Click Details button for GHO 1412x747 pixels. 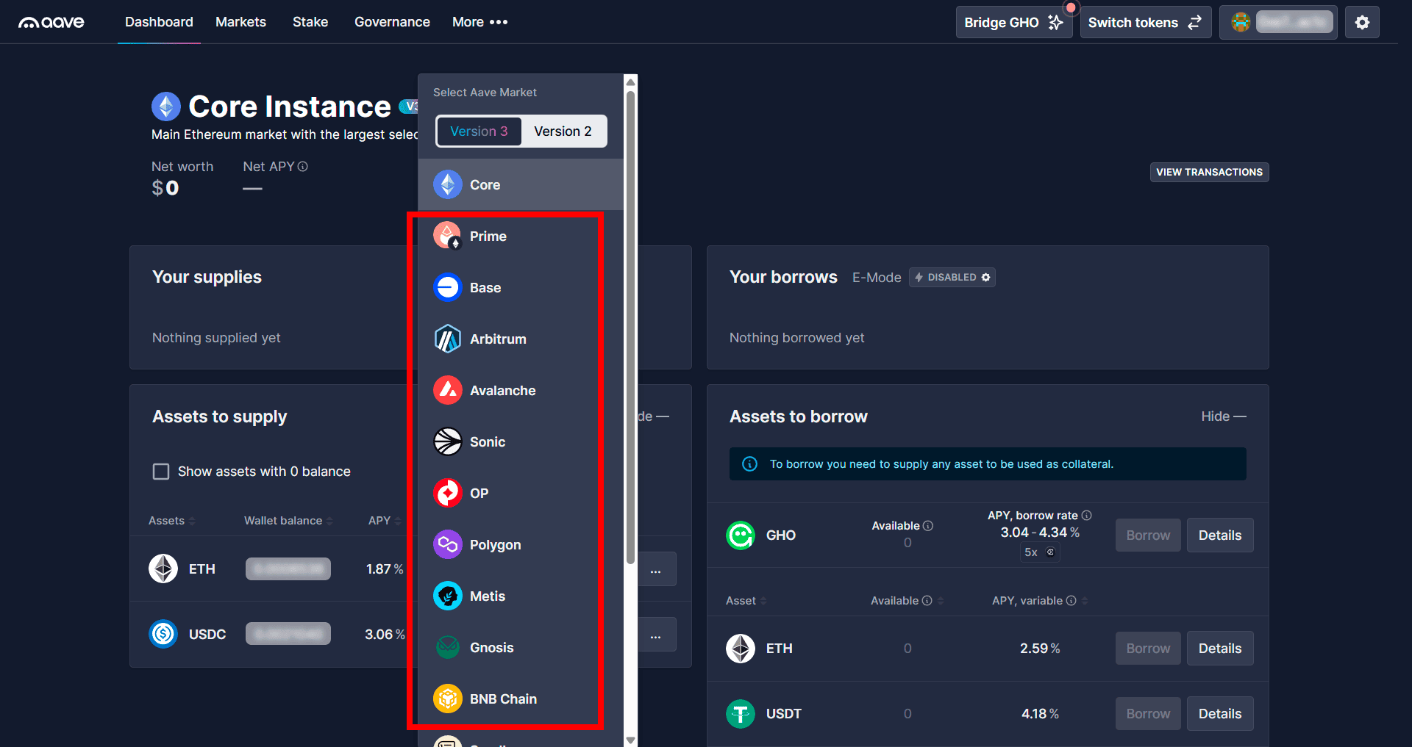(x=1220, y=535)
